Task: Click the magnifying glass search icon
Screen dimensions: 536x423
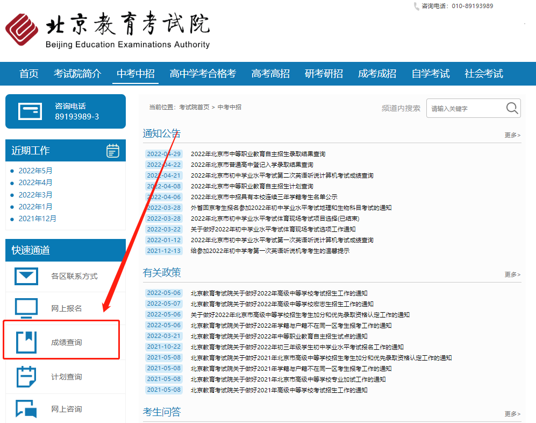Action: [x=512, y=108]
